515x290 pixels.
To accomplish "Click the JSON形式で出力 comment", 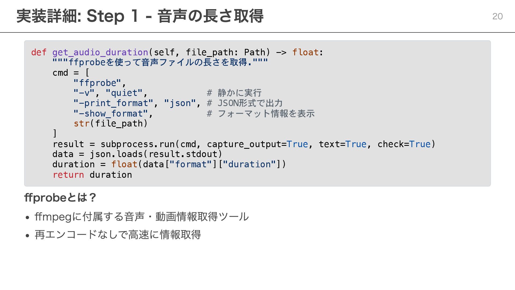I will click(249, 103).
